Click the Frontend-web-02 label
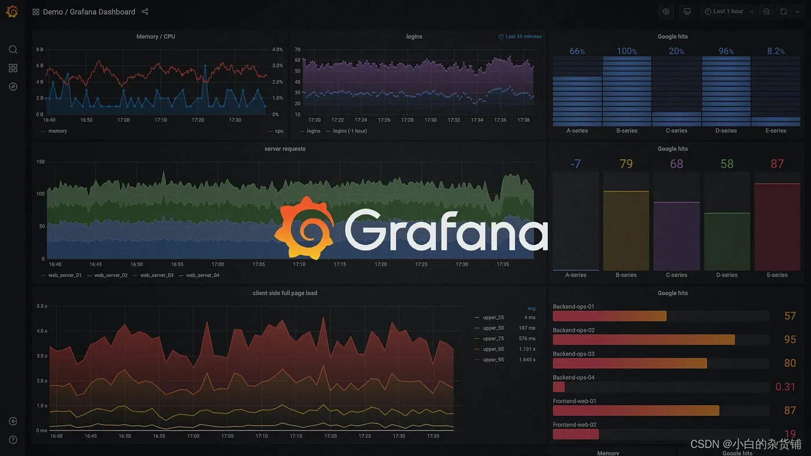811x456 pixels. coord(575,425)
